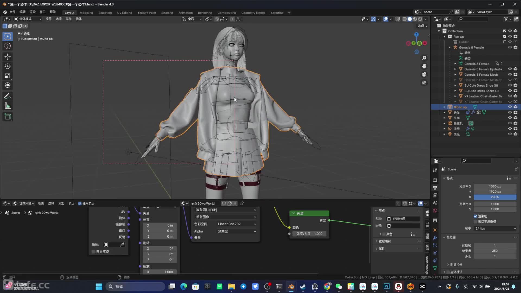Image resolution: width=521 pixels, height=293 pixels.
Task: Open the UV Editing workspace tab
Action: point(125,13)
